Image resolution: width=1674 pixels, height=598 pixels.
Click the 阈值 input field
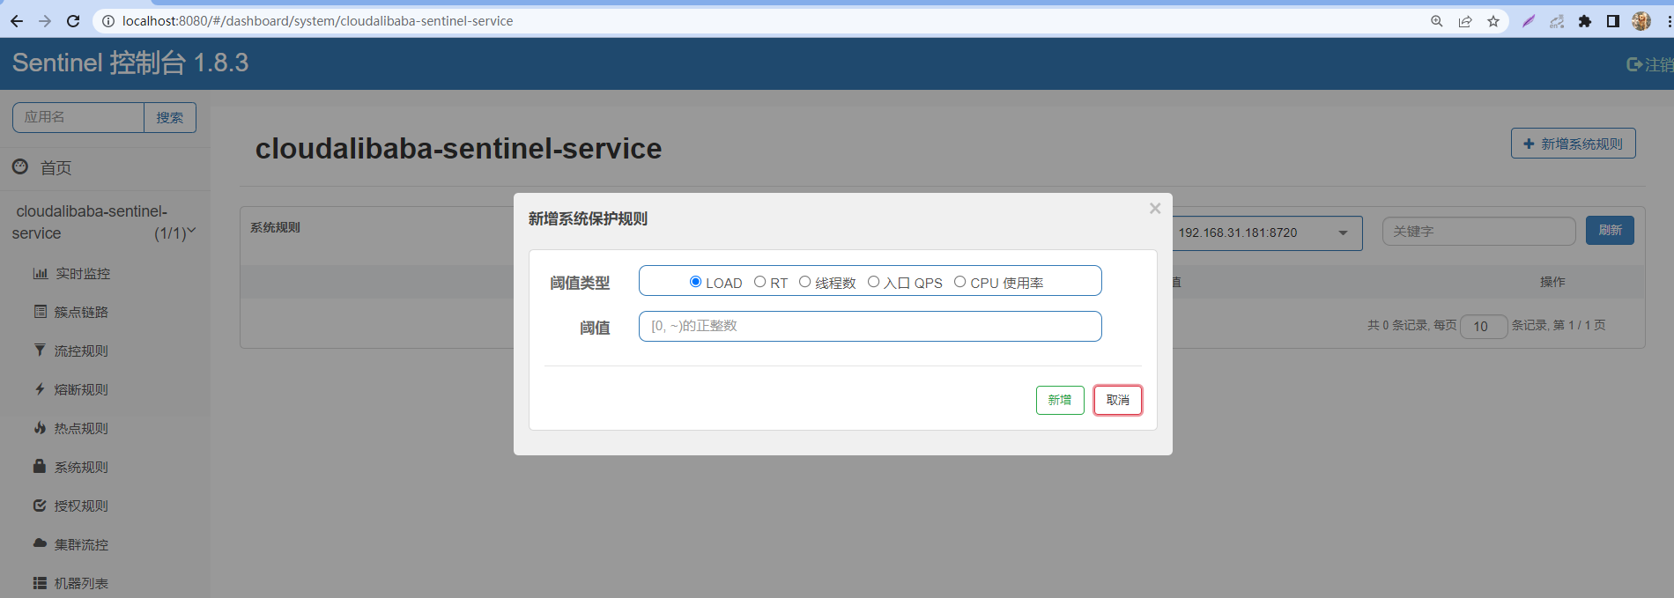tap(870, 326)
